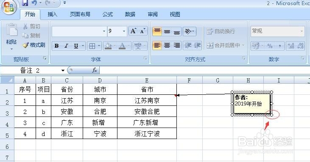
Task: Toggle underline formatting
Action: pos(76,46)
